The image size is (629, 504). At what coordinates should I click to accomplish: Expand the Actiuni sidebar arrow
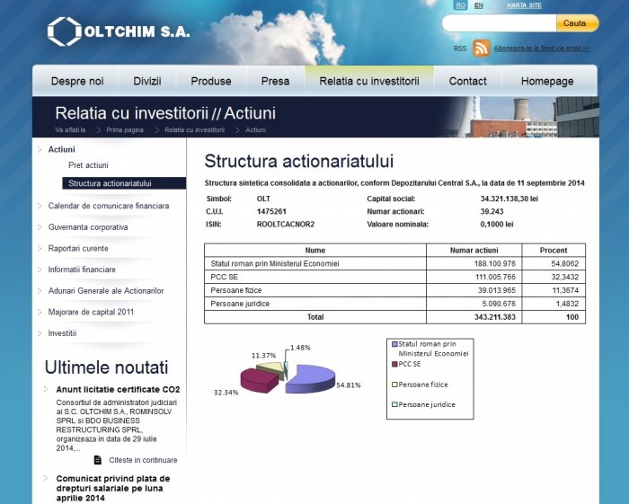[40, 149]
